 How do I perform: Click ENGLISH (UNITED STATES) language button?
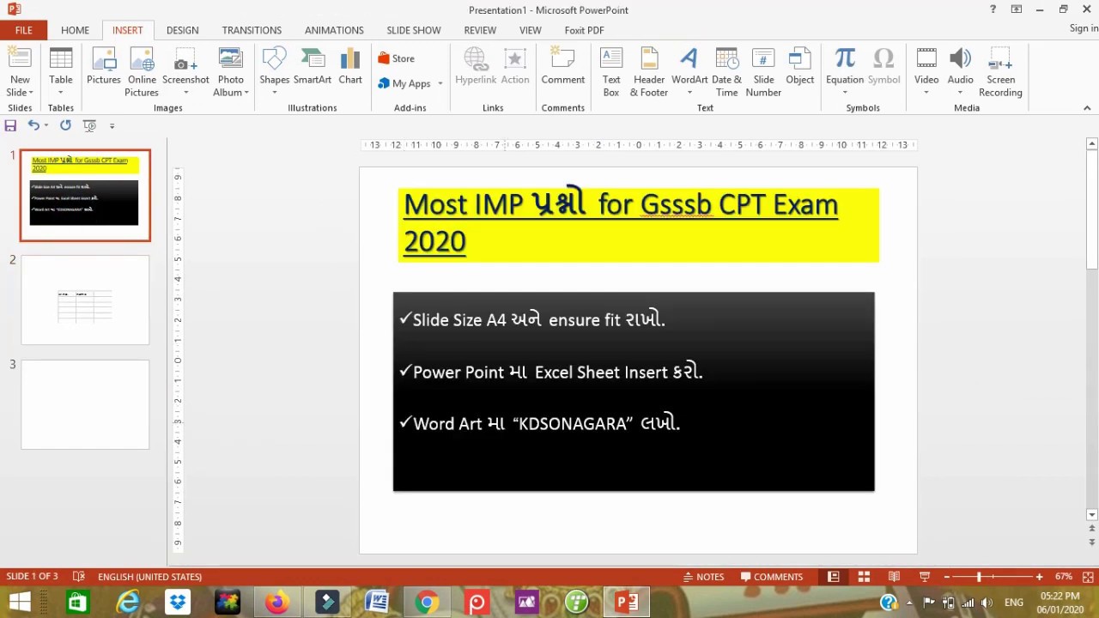149,577
